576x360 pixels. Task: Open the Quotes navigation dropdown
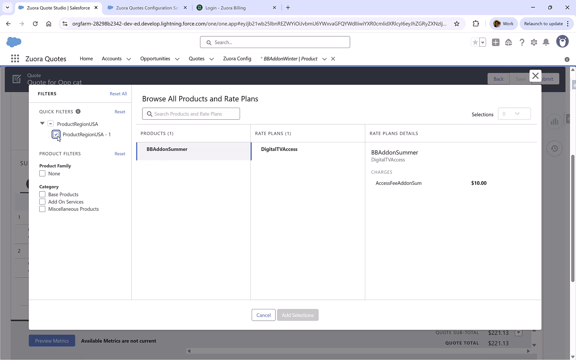(211, 59)
